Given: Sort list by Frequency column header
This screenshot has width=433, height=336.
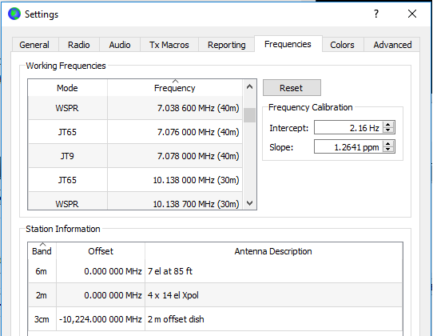Looking at the screenshot, I should (x=175, y=88).
